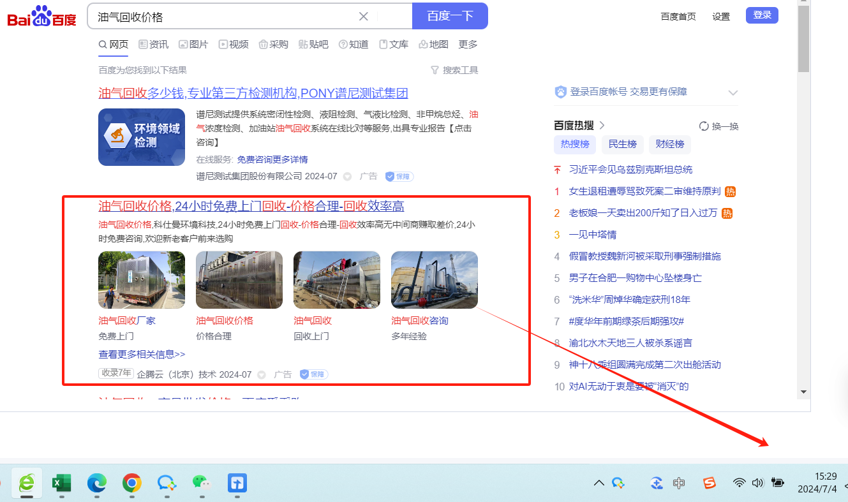Open WeChat from the taskbar
This screenshot has height=502, width=848.
click(201, 483)
